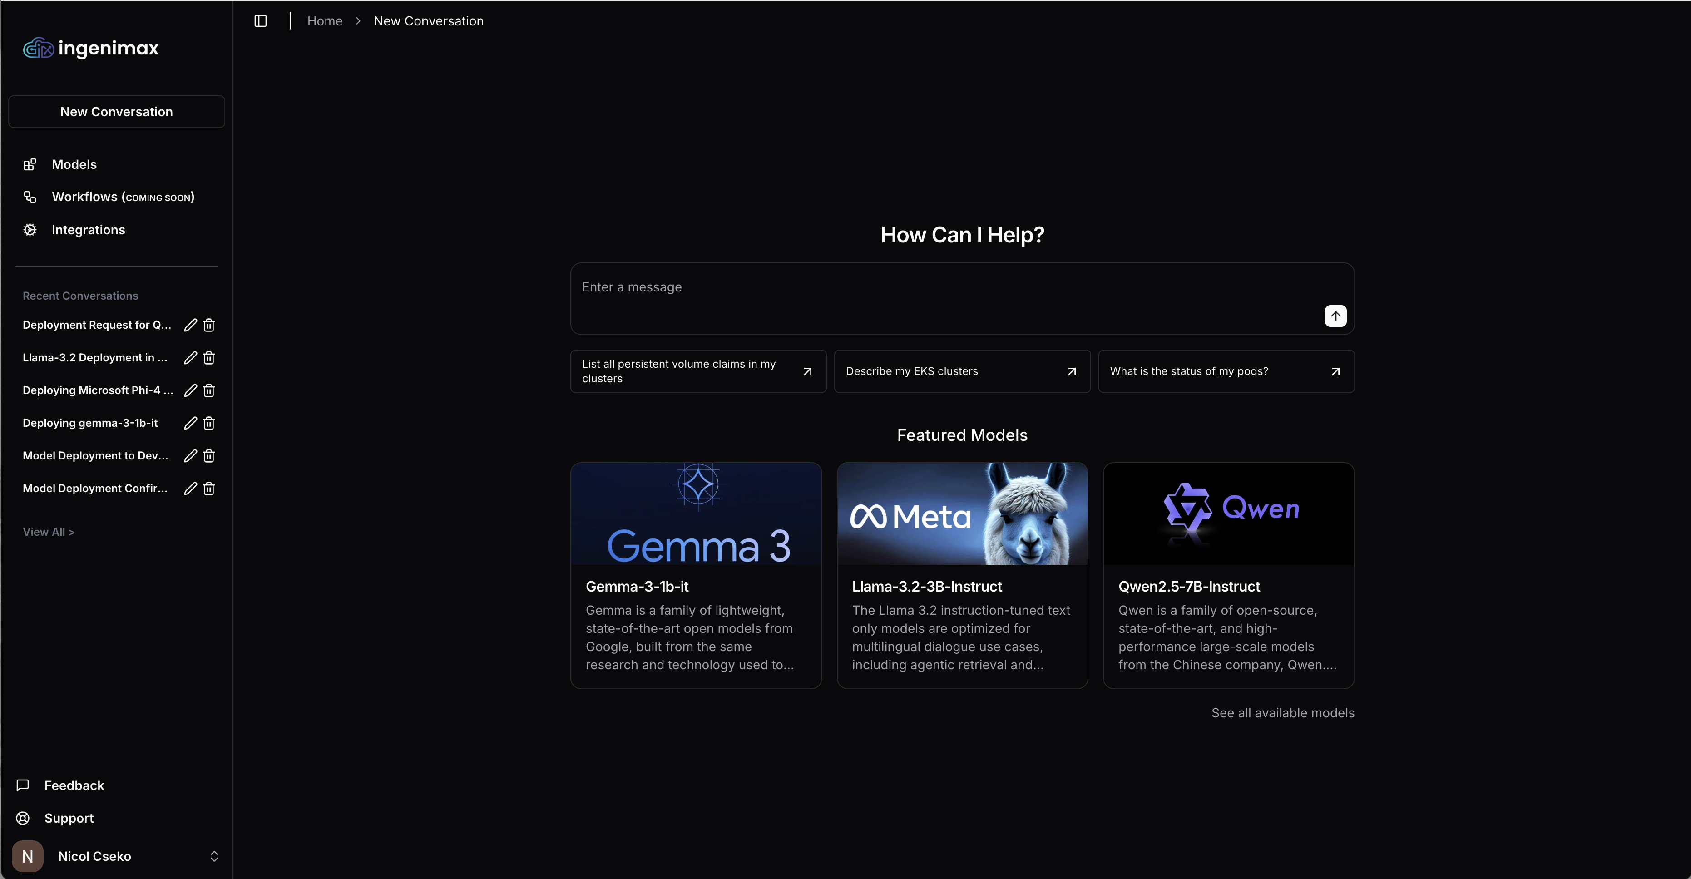Click the Workflows icon
This screenshot has width=1691, height=879.
pyautogui.click(x=30, y=197)
